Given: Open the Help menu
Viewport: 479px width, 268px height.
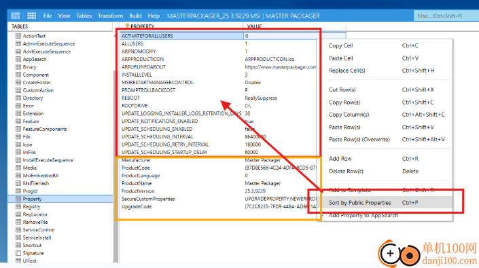Looking at the screenshot, I should 154,16.
